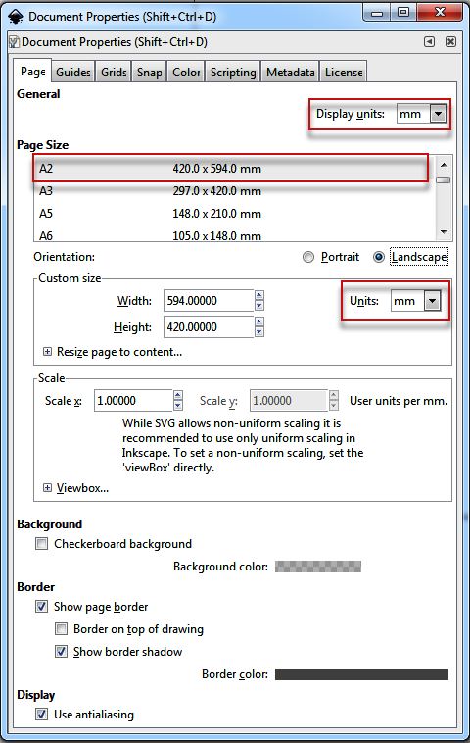Click page size list scroll up arrow
The width and height of the screenshot is (470, 743).
444,165
